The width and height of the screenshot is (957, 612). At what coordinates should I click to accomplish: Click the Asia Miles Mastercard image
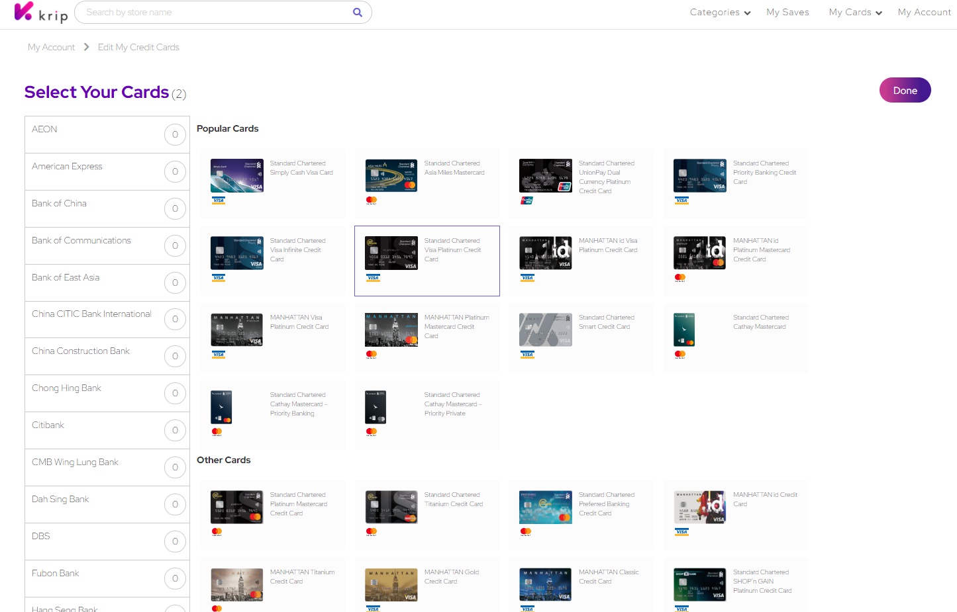click(391, 175)
